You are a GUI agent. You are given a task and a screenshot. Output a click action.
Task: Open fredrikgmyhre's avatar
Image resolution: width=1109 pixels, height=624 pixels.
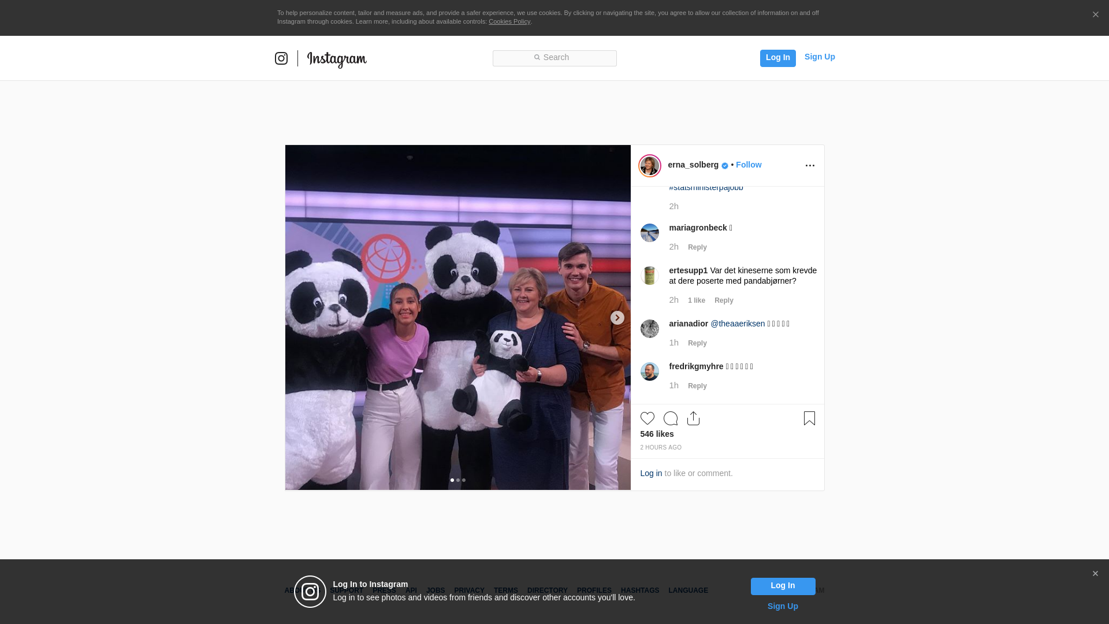(649, 372)
